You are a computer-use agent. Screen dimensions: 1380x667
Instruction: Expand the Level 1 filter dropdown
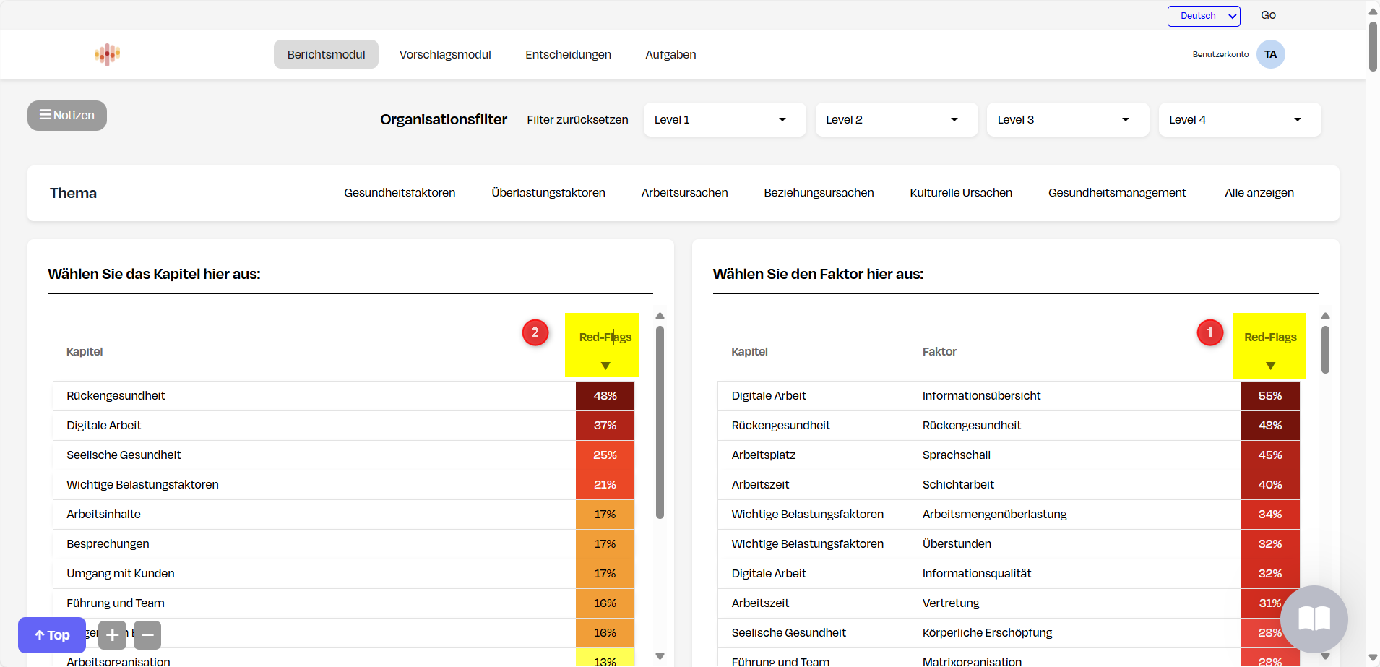724,120
